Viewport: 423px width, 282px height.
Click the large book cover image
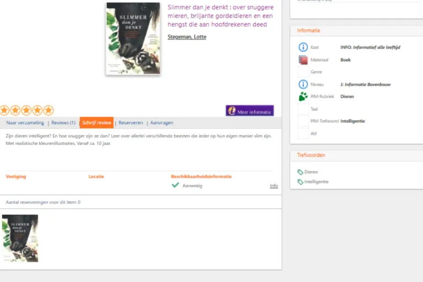pyautogui.click(x=133, y=39)
